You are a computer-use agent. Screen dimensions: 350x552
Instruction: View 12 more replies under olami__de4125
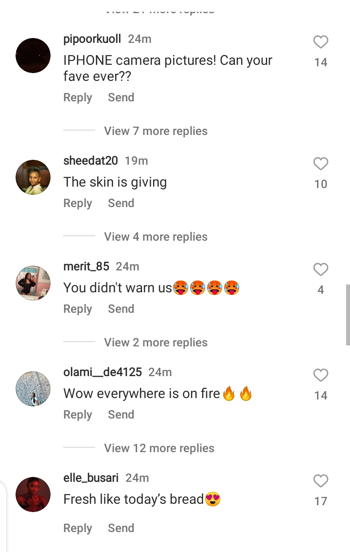coord(159,448)
